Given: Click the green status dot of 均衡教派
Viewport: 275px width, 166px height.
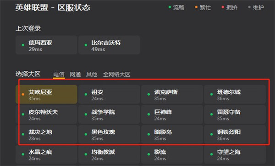Looking at the screenshot, I should (86, 155).
